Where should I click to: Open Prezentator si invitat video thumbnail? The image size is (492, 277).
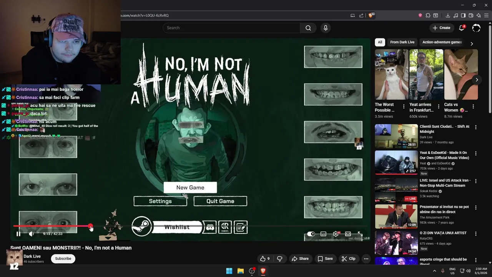[x=396, y=216]
